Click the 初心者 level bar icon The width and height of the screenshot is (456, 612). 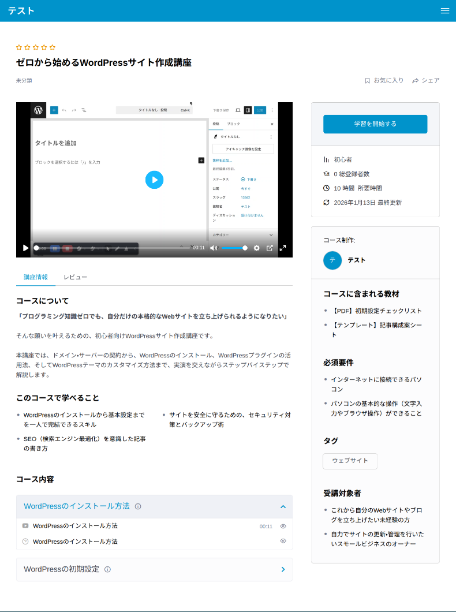click(x=327, y=159)
